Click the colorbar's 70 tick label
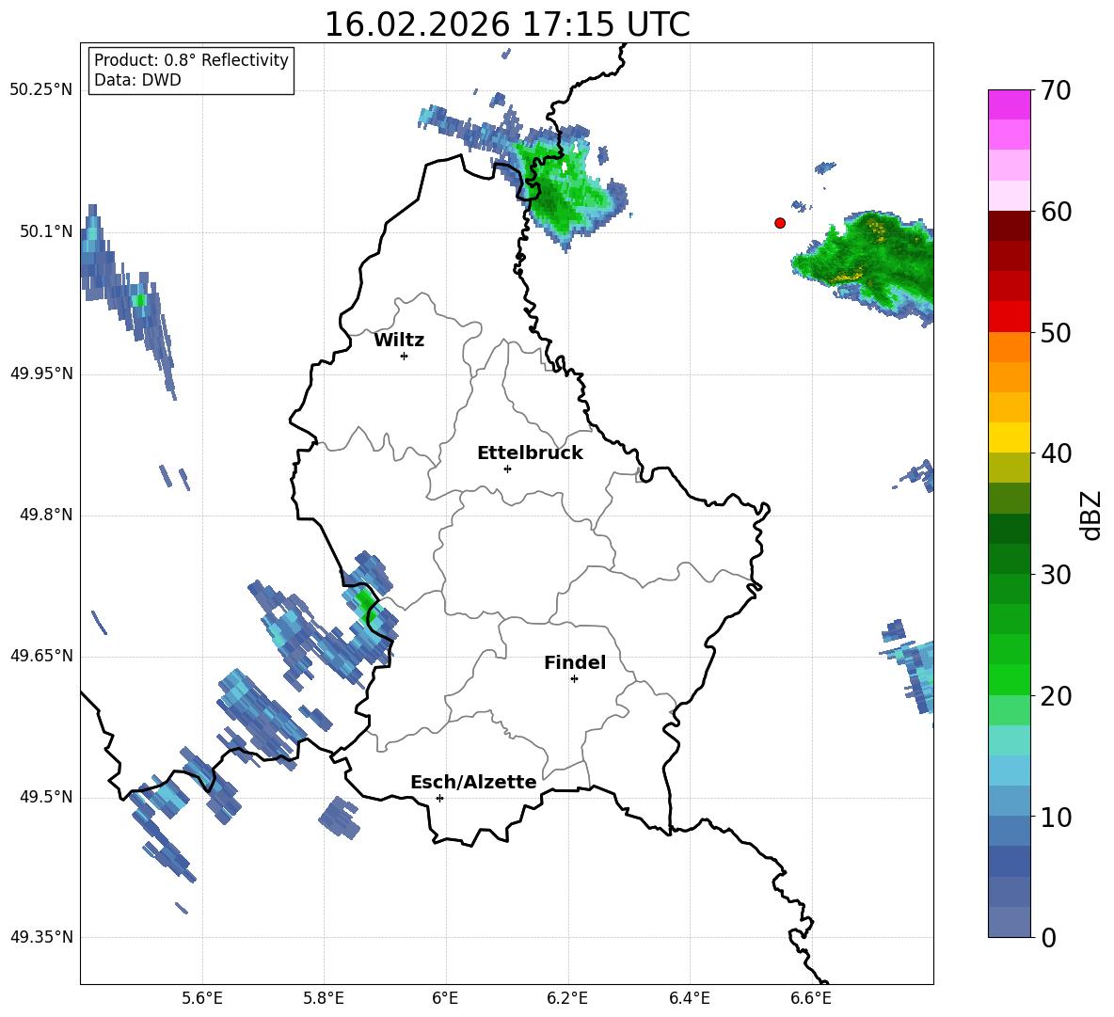Viewport: 1114px width, 1017px height. point(1056,90)
